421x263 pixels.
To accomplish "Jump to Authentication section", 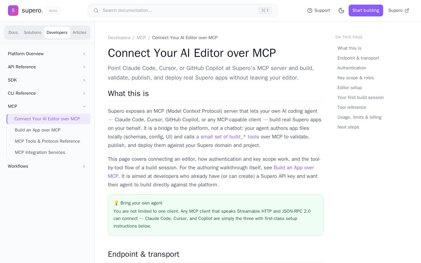I will click(x=352, y=68).
